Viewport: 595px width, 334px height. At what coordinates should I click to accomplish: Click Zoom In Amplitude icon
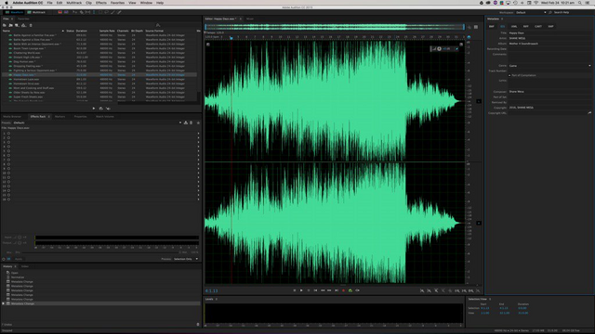click(x=422, y=290)
